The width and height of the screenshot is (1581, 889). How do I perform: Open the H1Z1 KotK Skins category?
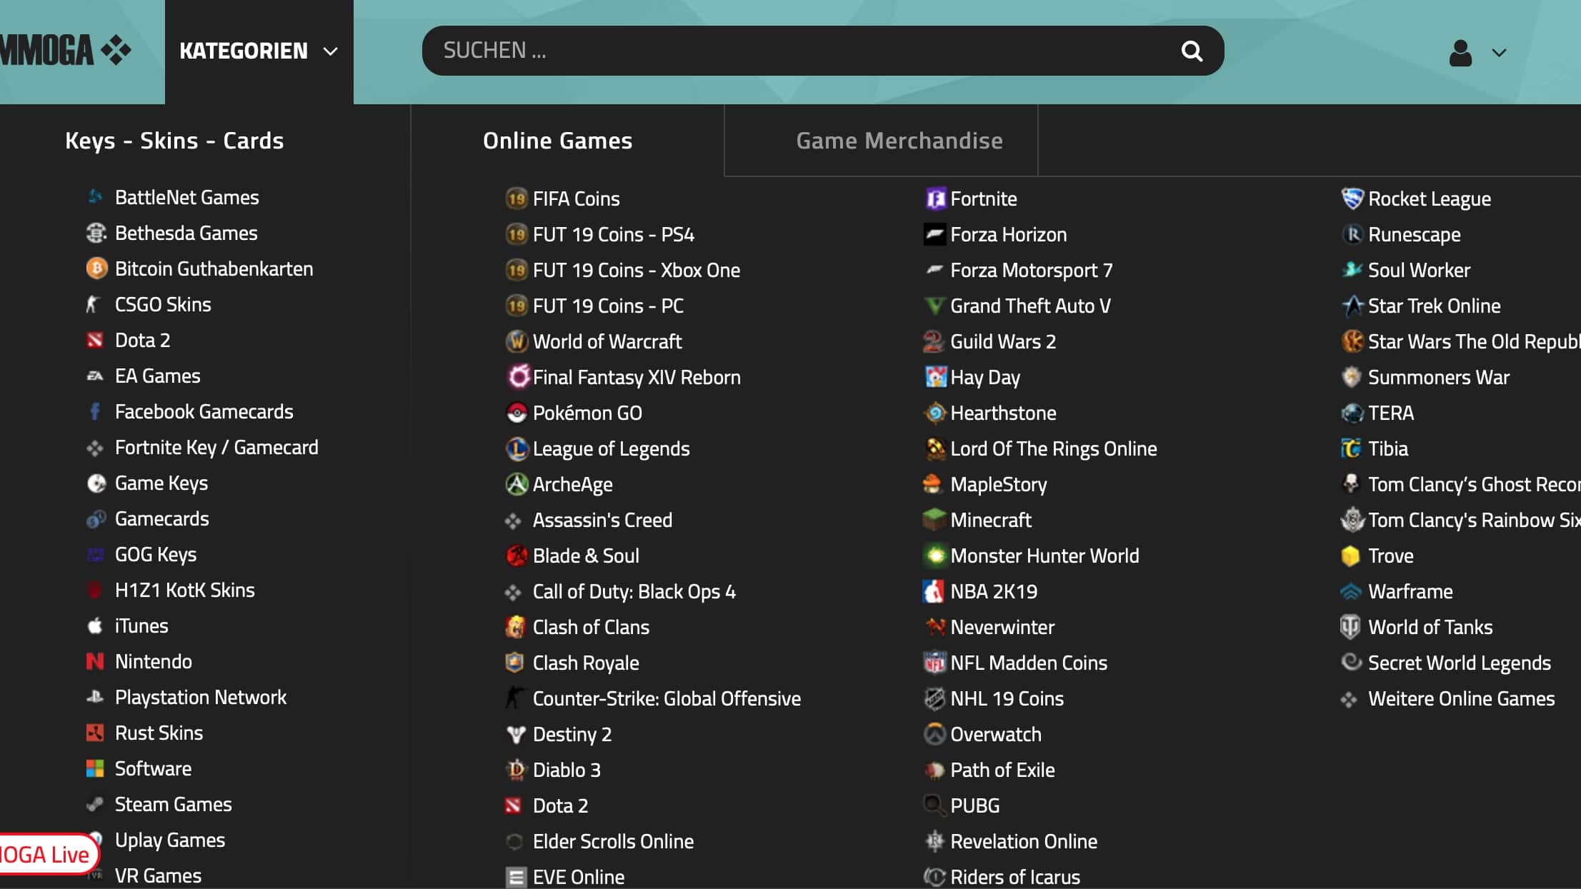(x=185, y=590)
